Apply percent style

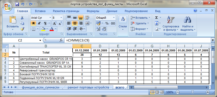tap(107, 23)
